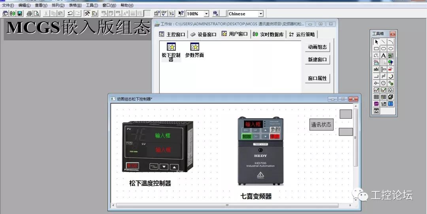Open the 文件(F) menu
This screenshot has width=427, height=214.
point(8,5)
